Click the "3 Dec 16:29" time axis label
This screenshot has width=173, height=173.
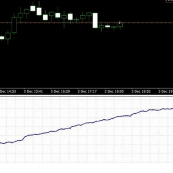60,92
